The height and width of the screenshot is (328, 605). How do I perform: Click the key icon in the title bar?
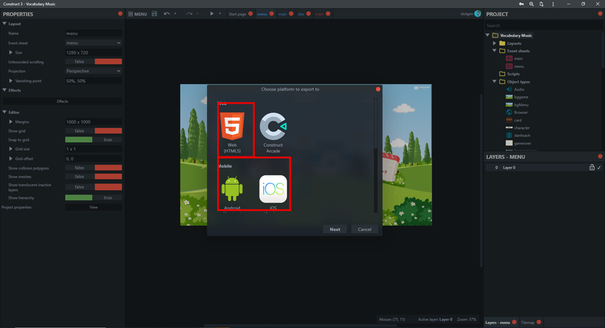pos(521,4)
